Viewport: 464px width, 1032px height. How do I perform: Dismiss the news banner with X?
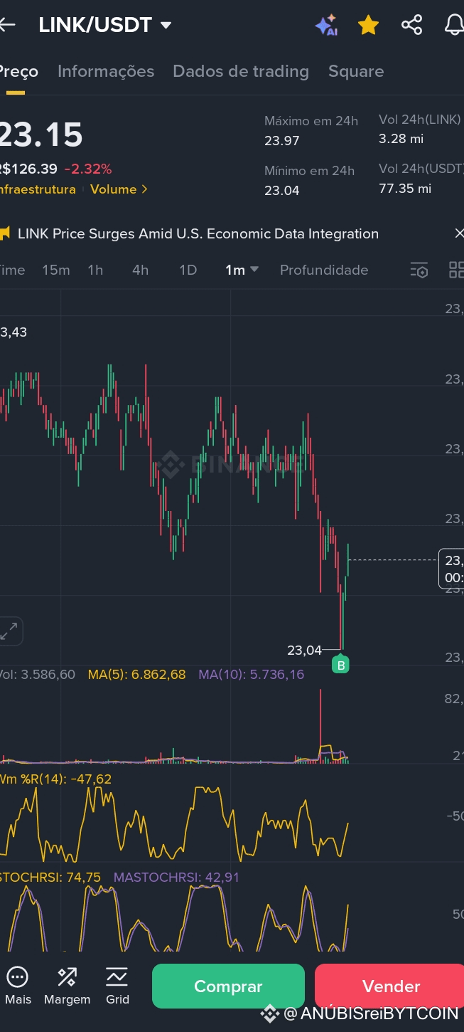pos(458,233)
